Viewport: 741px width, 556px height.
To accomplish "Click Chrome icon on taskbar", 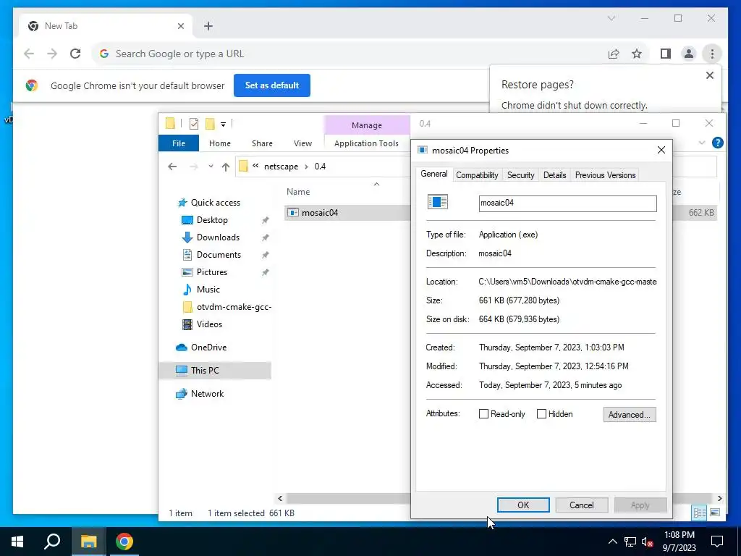I will [x=124, y=542].
